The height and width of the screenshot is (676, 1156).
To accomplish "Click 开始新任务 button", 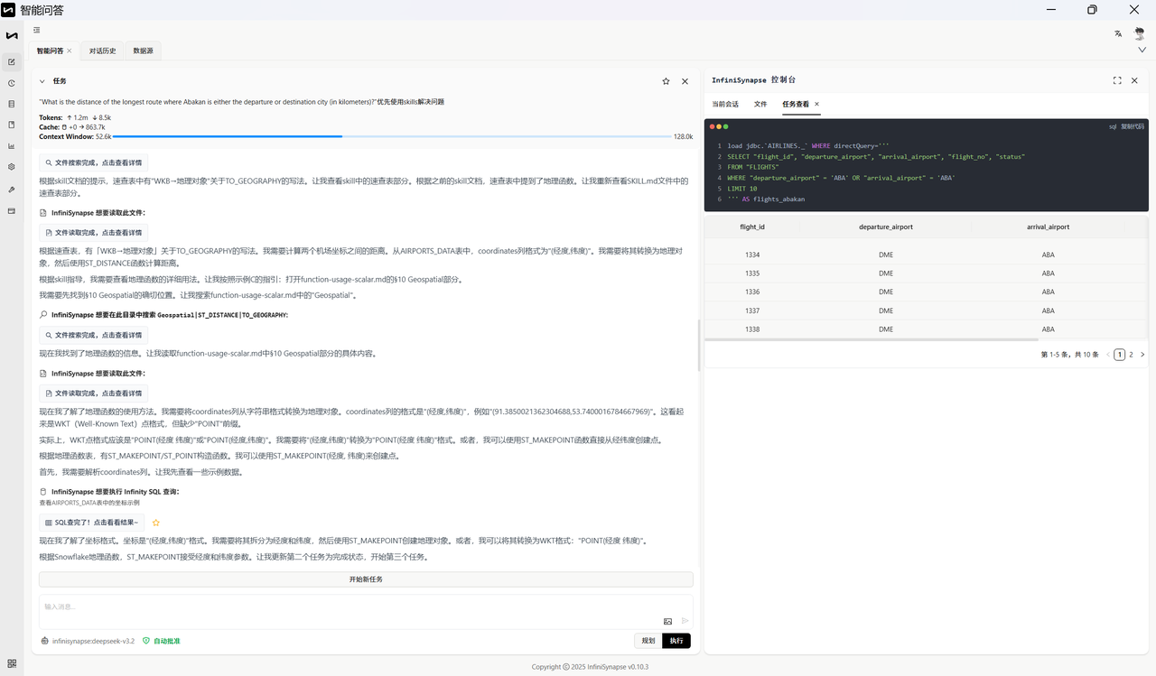I will (366, 579).
